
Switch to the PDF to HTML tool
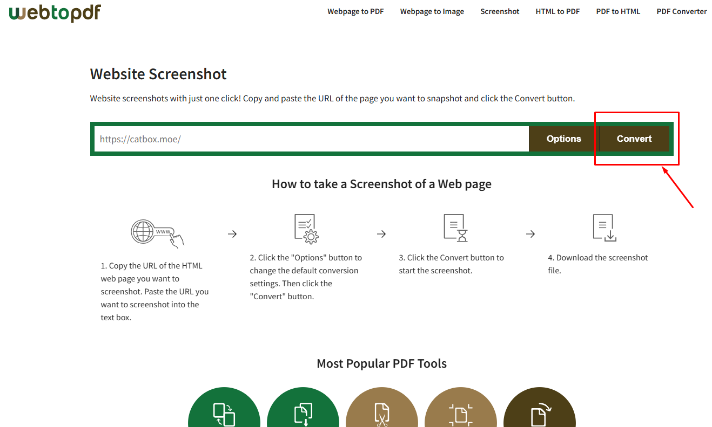[618, 11]
